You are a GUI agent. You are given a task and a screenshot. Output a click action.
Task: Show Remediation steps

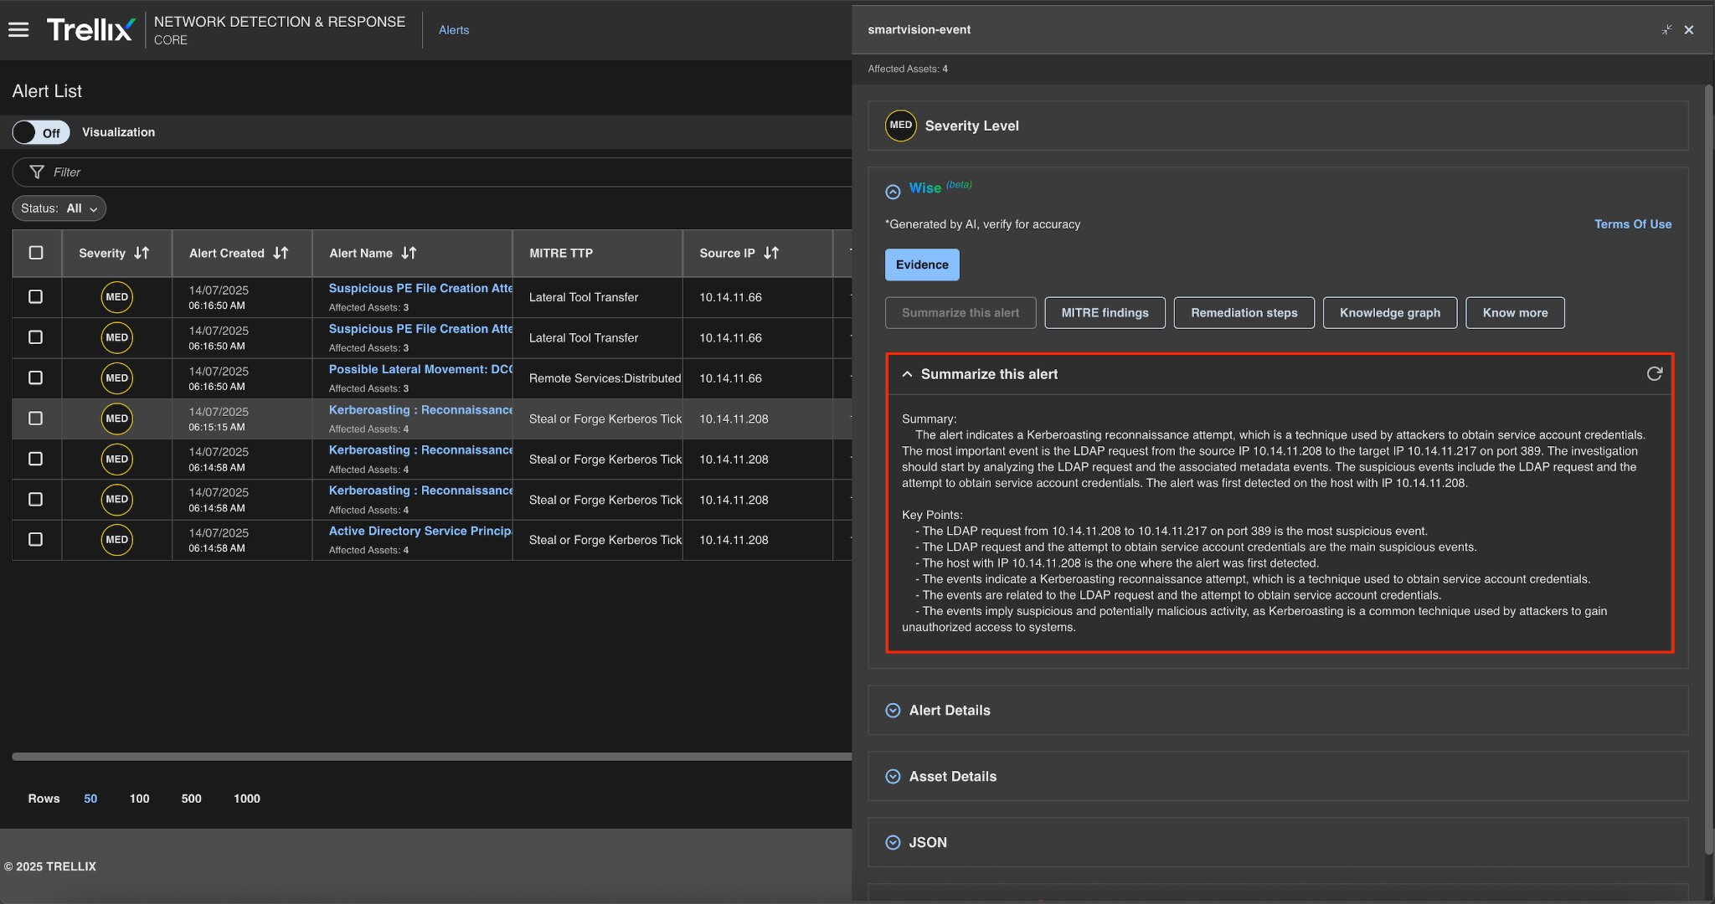point(1244,313)
